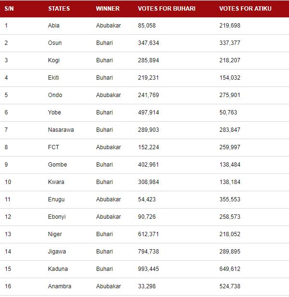Image resolution: width=289 pixels, height=297 pixels.
Task: Click Buhari's 612,371 votes for Niger
Action: pos(148,234)
